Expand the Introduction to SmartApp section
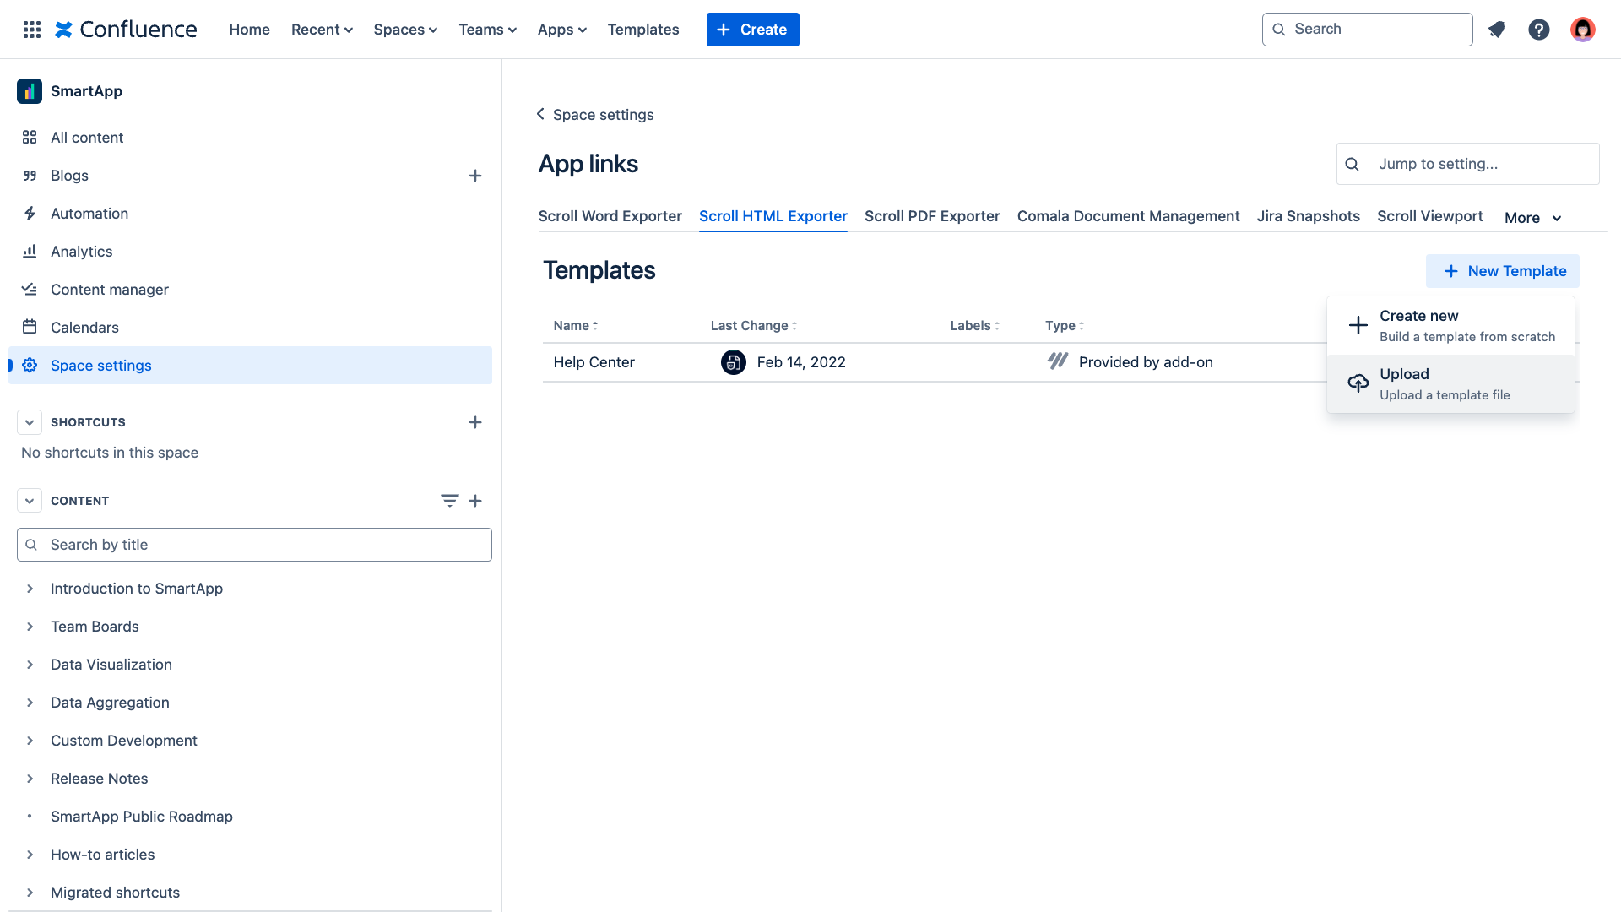The image size is (1621, 912). [29, 588]
